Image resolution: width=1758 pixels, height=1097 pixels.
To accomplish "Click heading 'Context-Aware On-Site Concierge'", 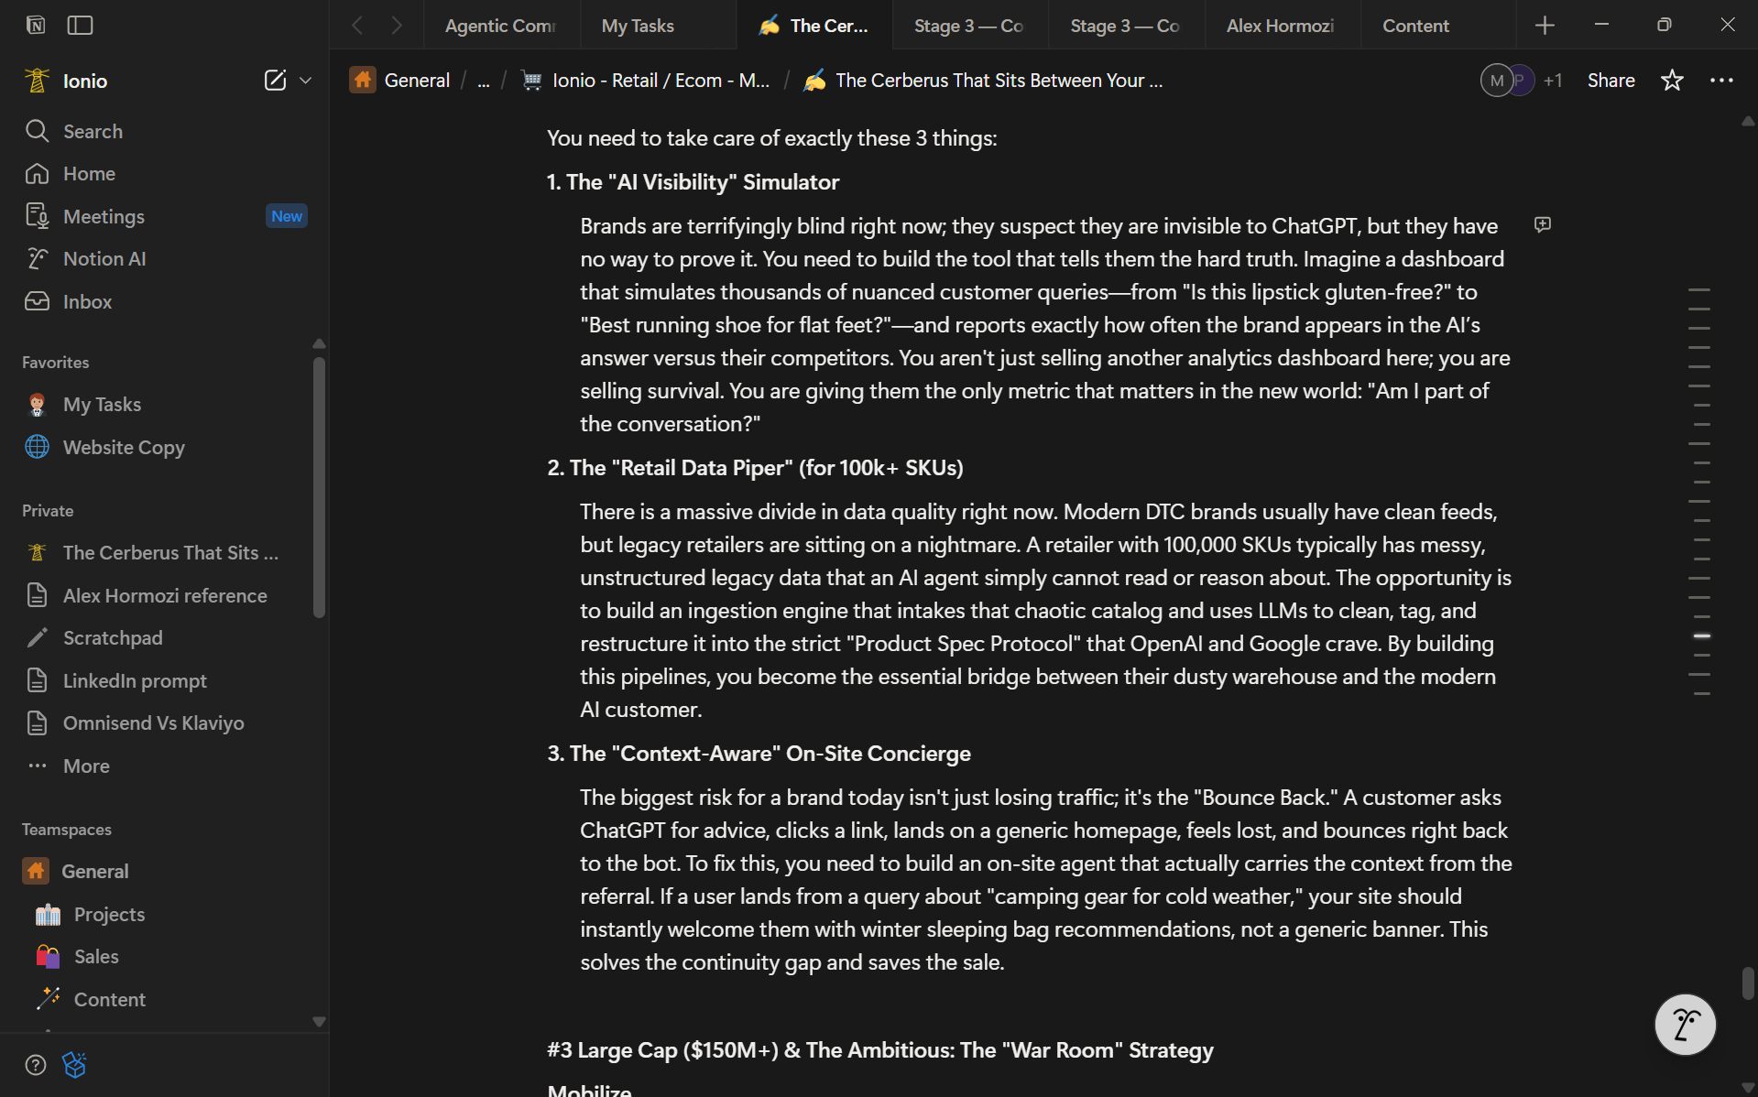I will [759, 754].
